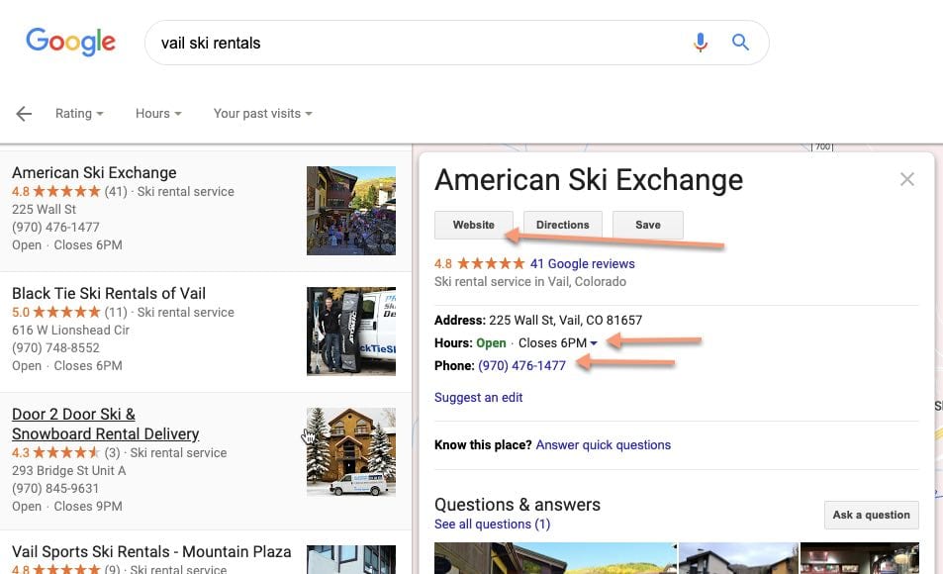The width and height of the screenshot is (943, 574).
Task: Click the 225 Wall St address in listing
Action: (44, 210)
